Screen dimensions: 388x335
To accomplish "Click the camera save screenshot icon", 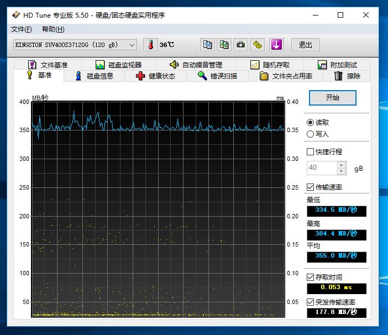I will pyautogui.click(x=241, y=45).
